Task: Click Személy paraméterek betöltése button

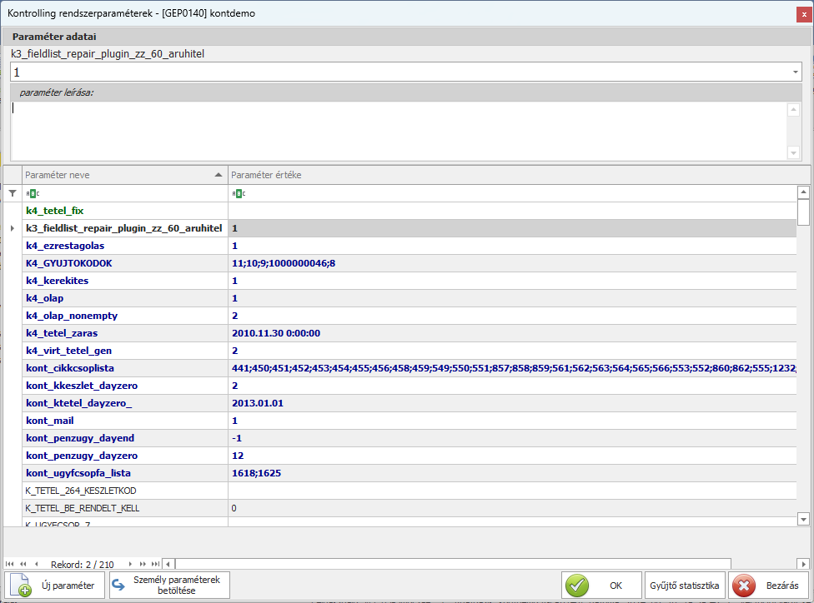Action: pyautogui.click(x=169, y=586)
